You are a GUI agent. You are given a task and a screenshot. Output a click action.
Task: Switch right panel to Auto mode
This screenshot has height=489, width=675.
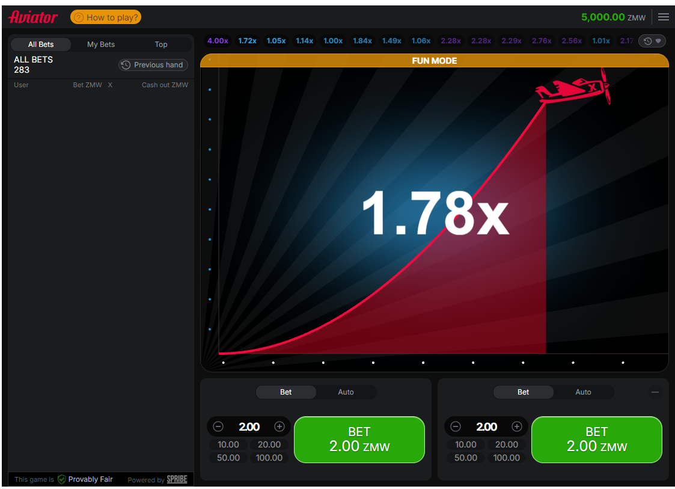(583, 392)
